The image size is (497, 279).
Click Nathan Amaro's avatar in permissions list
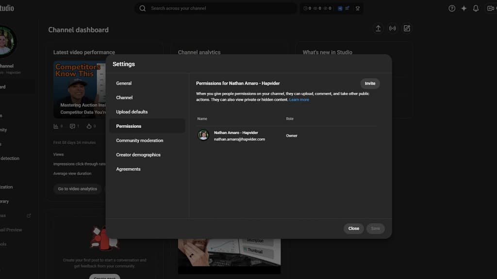click(x=203, y=136)
